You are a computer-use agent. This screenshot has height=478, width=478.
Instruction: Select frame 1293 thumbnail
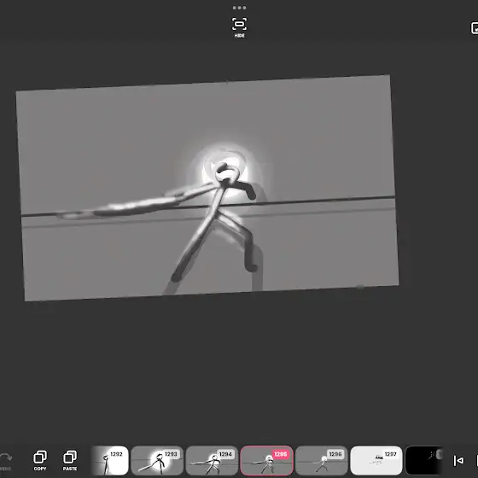157,460
